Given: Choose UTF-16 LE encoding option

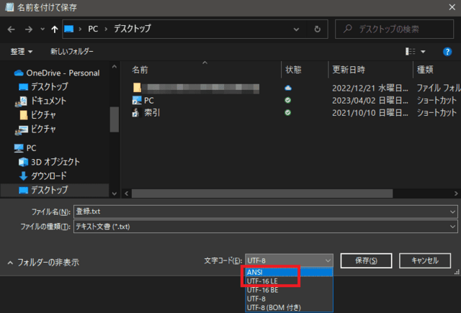Looking at the screenshot, I should coord(263,281).
